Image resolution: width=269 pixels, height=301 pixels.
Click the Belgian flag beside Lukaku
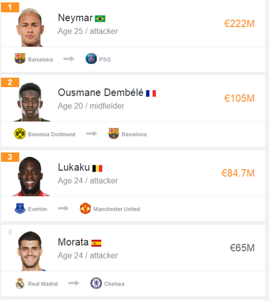point(97,168)
